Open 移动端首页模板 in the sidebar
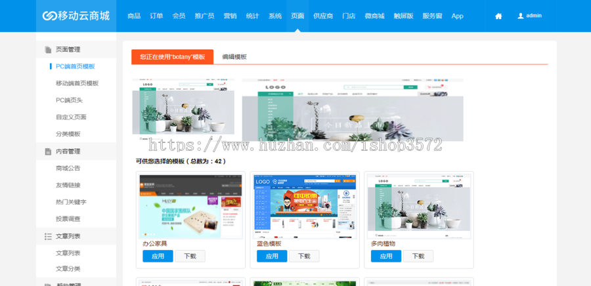The height and width of the screenshot is (286, 591). tap(77, 83)
